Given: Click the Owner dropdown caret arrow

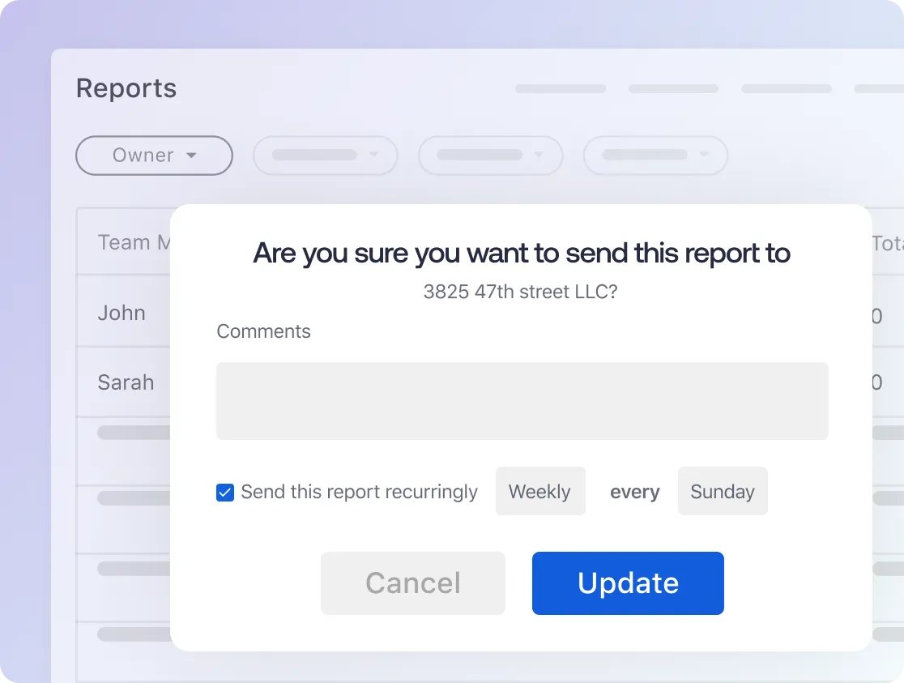Looking at the screenshot, I should tap(191, 156).
